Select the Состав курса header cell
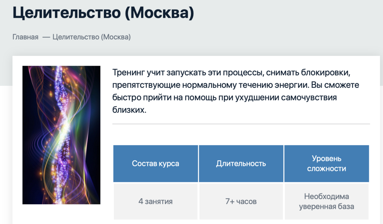Viewport: 383px width, 224px height. pyautogui.click(x=155, y=164)
